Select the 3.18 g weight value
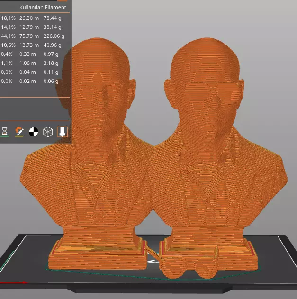Viewport: 297px width, 299px height. coord(51,63)
